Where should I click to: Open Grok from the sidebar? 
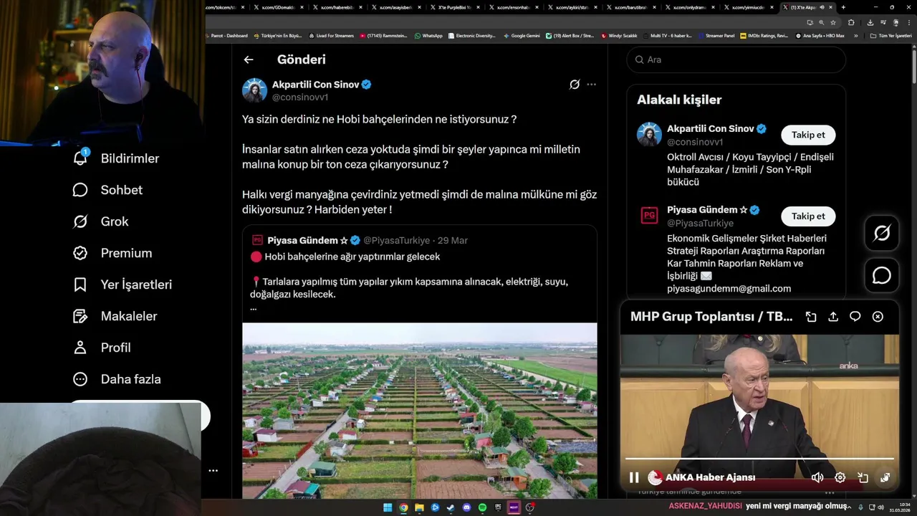tap(100, 221)
